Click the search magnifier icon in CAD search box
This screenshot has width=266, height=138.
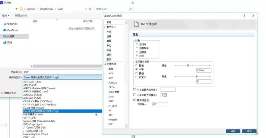pyautogui.click(x=130, y=9)
